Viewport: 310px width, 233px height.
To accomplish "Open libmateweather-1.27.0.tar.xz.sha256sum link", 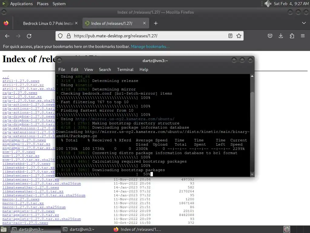I will pyautogui.click(x=44, y=195).
